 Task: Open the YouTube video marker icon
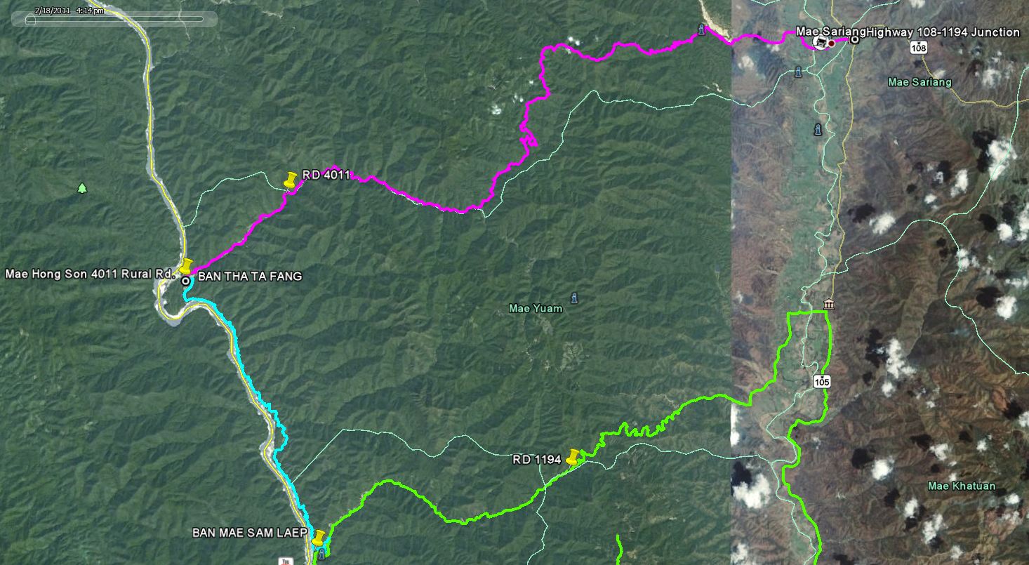click(286, 561)
